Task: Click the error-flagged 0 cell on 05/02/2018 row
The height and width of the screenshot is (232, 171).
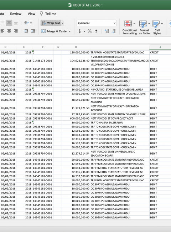Action: pyautogui.click(x=43, y=122)
